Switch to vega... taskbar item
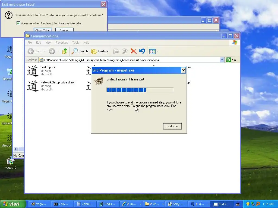The height and width of the screenshot is (208, 278). [39, 204]
